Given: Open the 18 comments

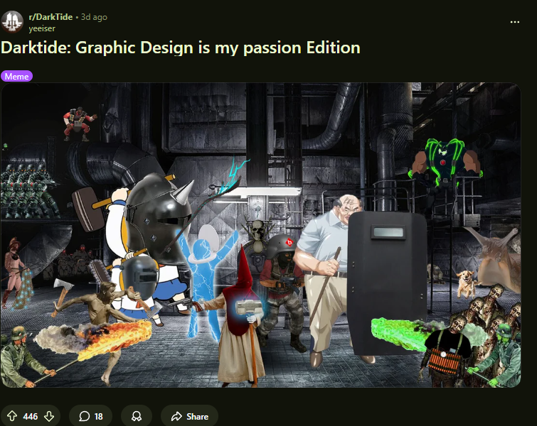Looking at the screenshot, I should tap(91, 416).
